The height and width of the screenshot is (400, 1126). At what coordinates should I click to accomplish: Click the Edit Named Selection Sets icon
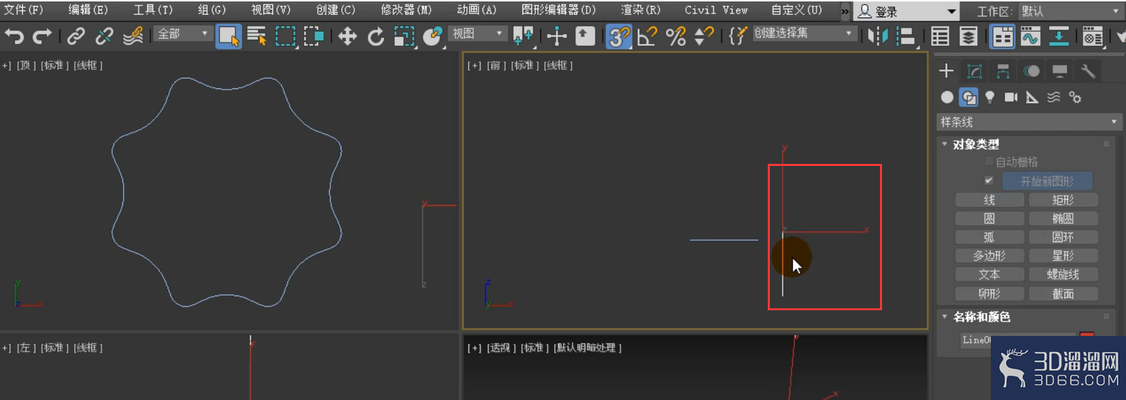coord(737,36)
